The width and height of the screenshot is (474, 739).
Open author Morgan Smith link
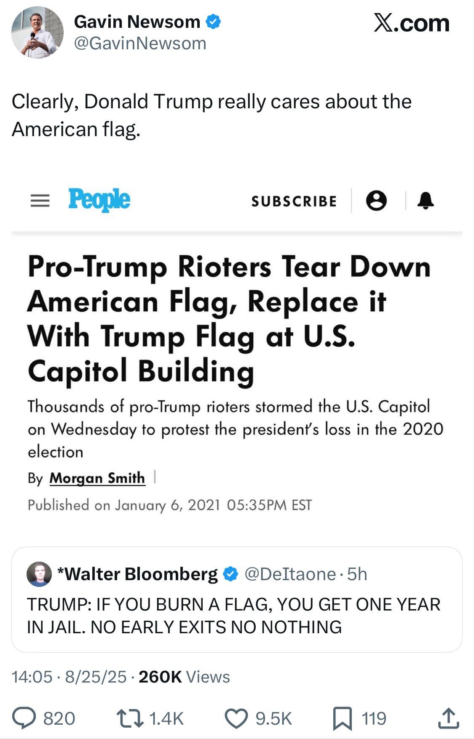(97, 478)
